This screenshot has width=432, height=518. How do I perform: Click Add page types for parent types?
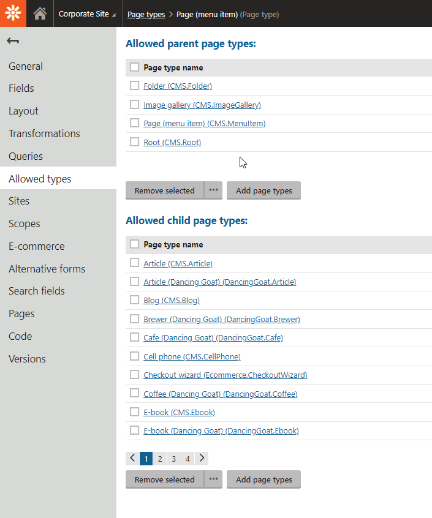coord(263,190)
